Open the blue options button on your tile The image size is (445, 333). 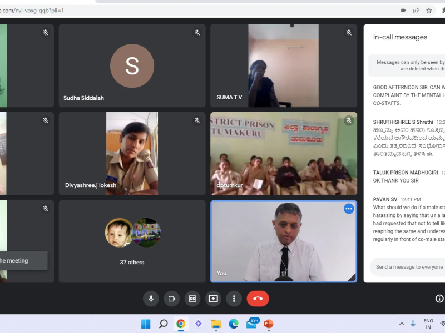coord(349,209)
